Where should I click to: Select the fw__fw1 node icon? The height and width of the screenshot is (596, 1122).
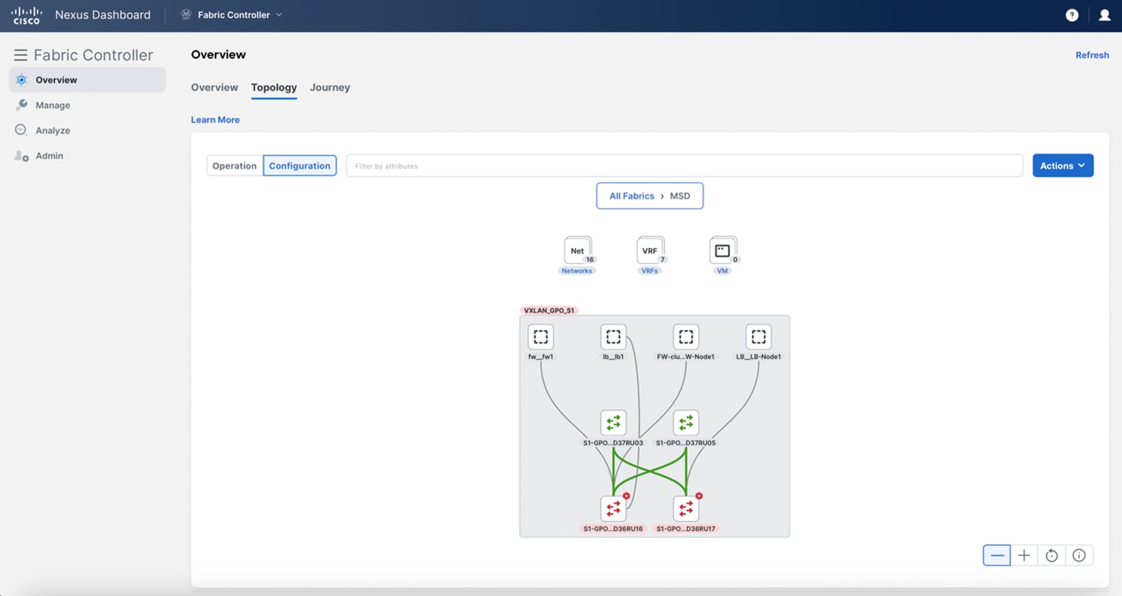tap(541, 337)
